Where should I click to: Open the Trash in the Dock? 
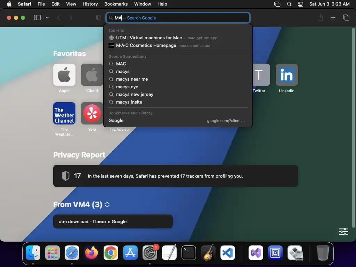pos(323,253)
